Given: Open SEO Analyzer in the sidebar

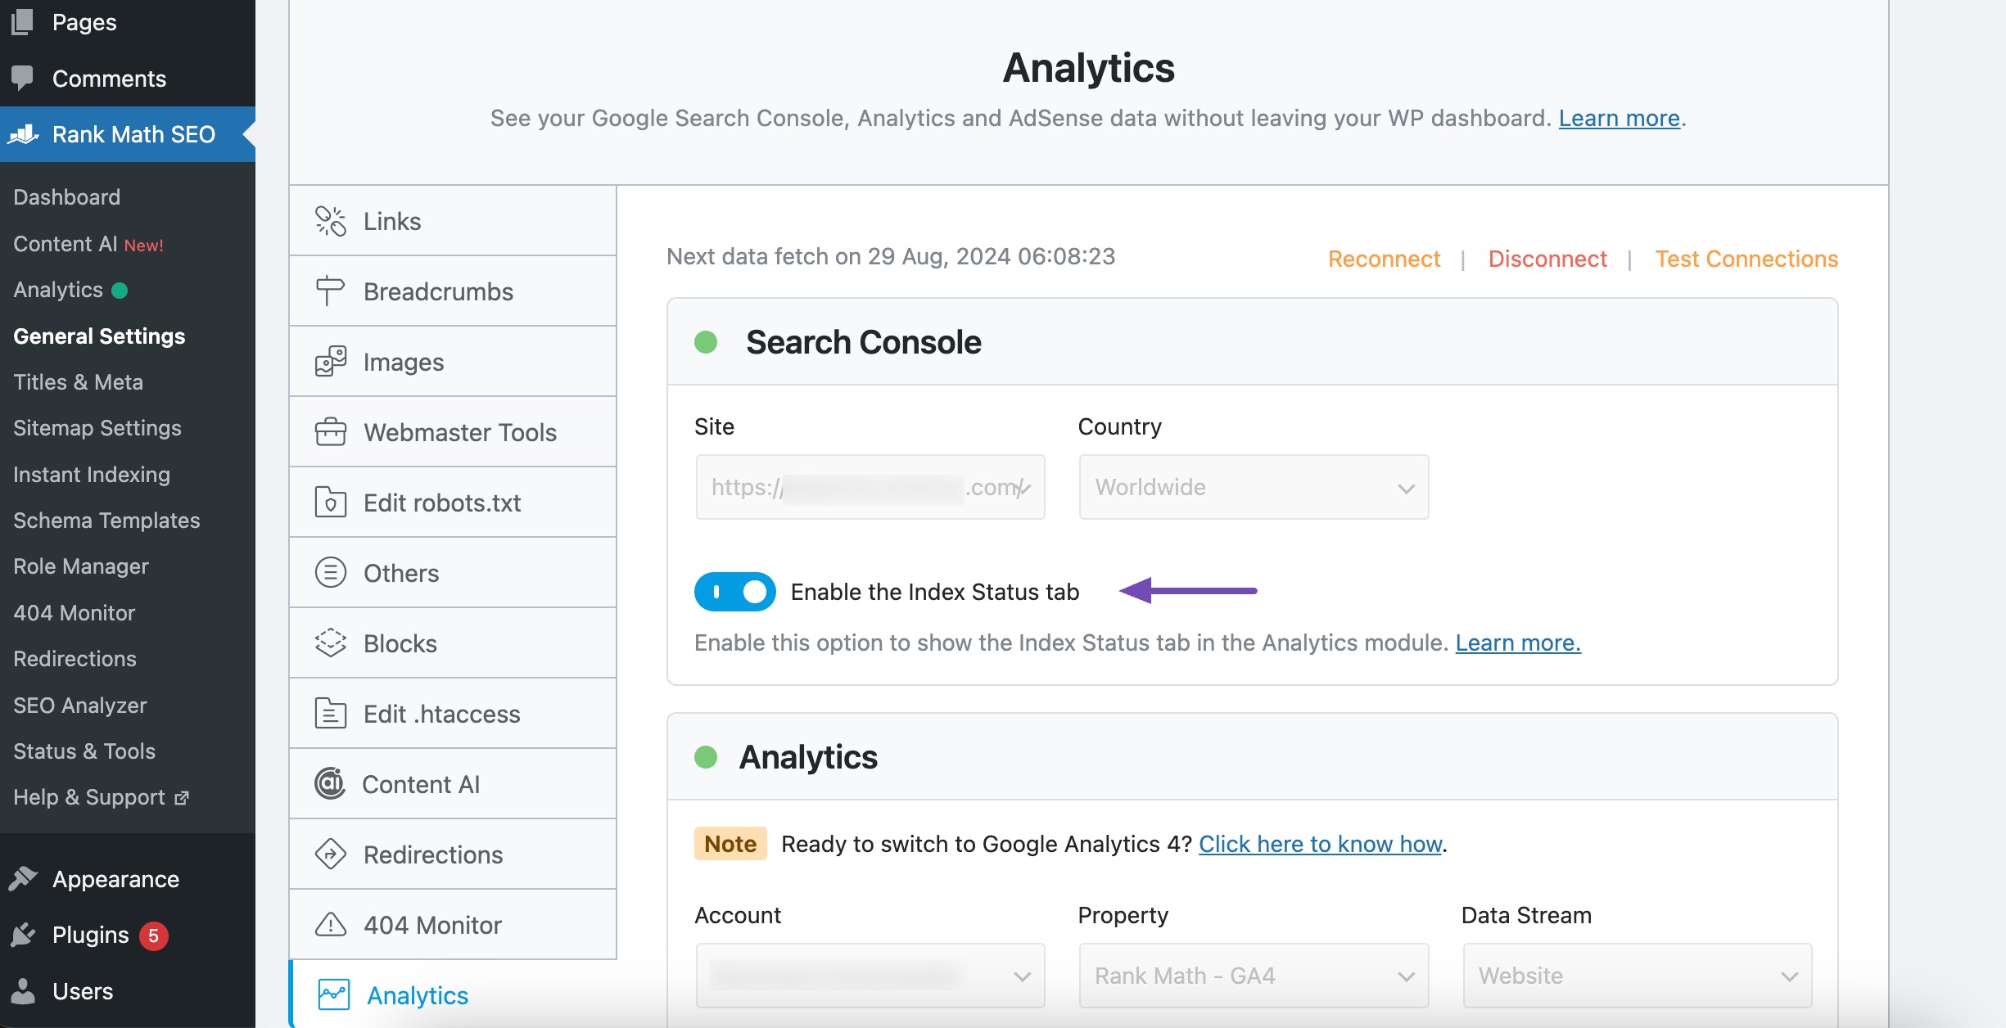Looking at the screenshot, I should 80,706.
